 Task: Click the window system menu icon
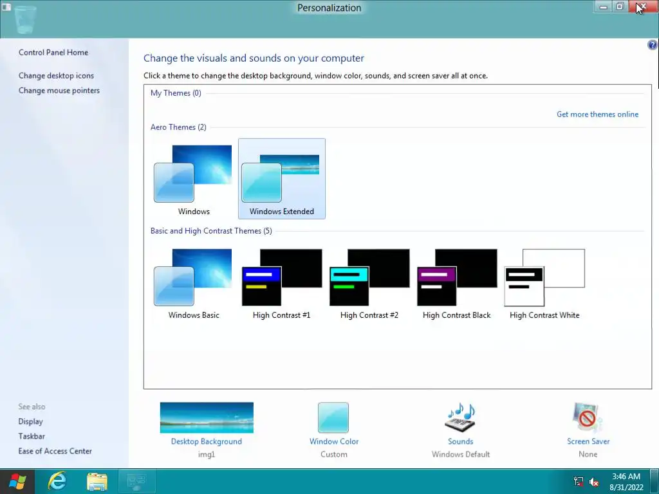(x=6, y=6)
